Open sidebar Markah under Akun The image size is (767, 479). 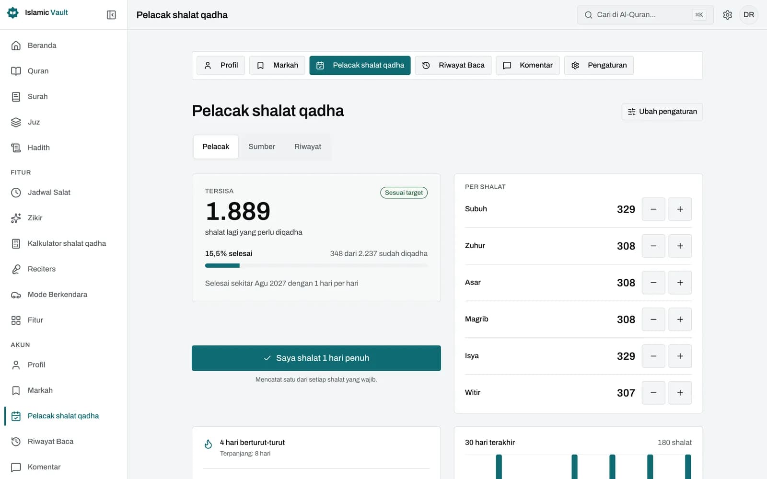(64, 390)
